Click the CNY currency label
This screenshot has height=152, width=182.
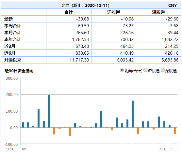coord(173,6)
